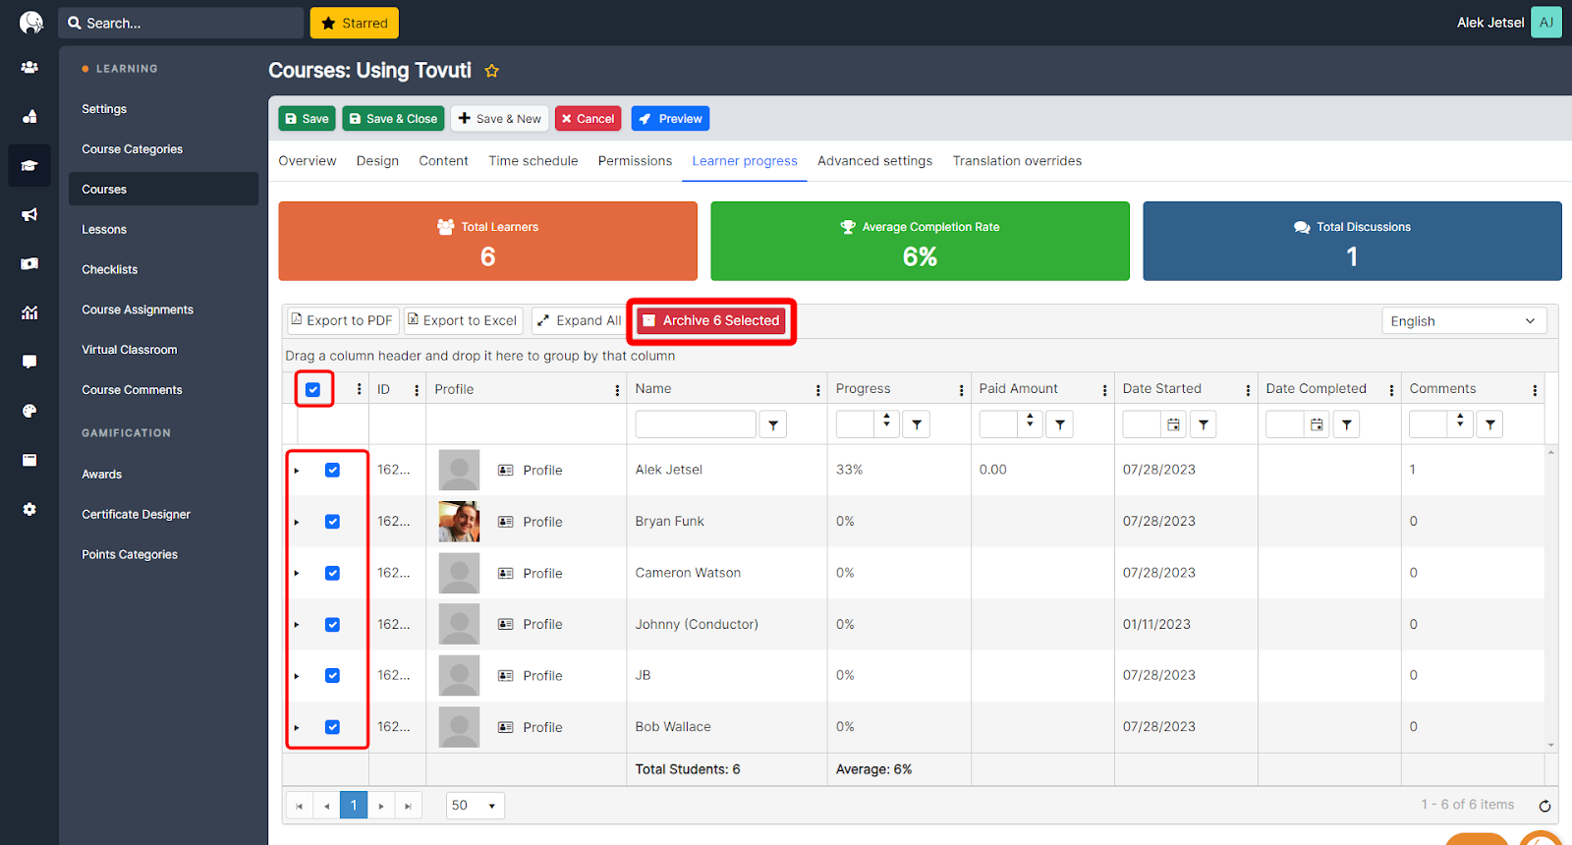Open the Progress column filter funnel
This screenshot has width=1572, height=845.
[917, 424]
